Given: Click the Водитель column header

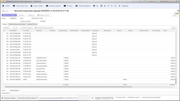Looking at the screenshot, I should 42,31.
